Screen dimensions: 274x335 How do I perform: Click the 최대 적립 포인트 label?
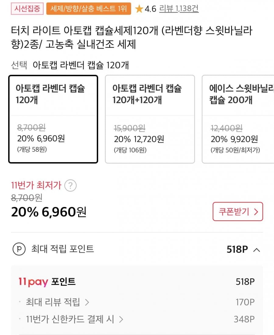coord(62,249)
